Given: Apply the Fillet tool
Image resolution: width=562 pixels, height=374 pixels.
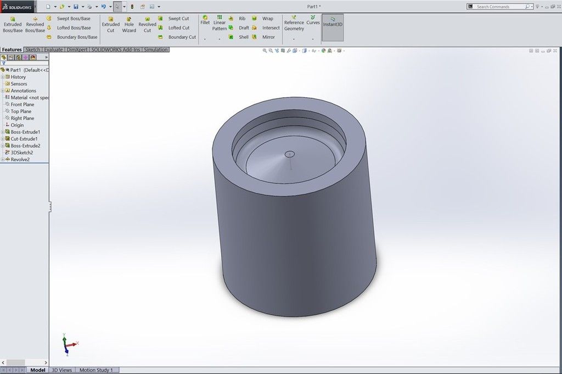Looking at the screenshot, I should (205, 20).
